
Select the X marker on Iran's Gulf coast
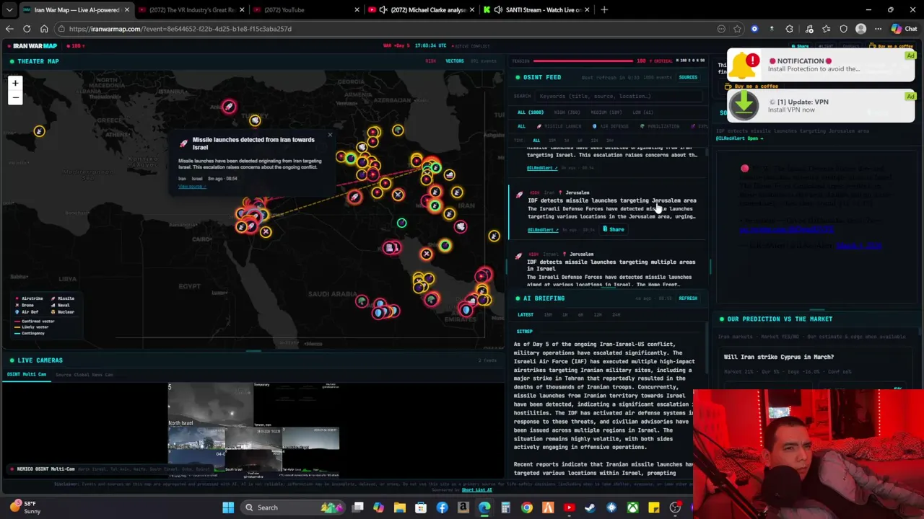pos(426,254)
